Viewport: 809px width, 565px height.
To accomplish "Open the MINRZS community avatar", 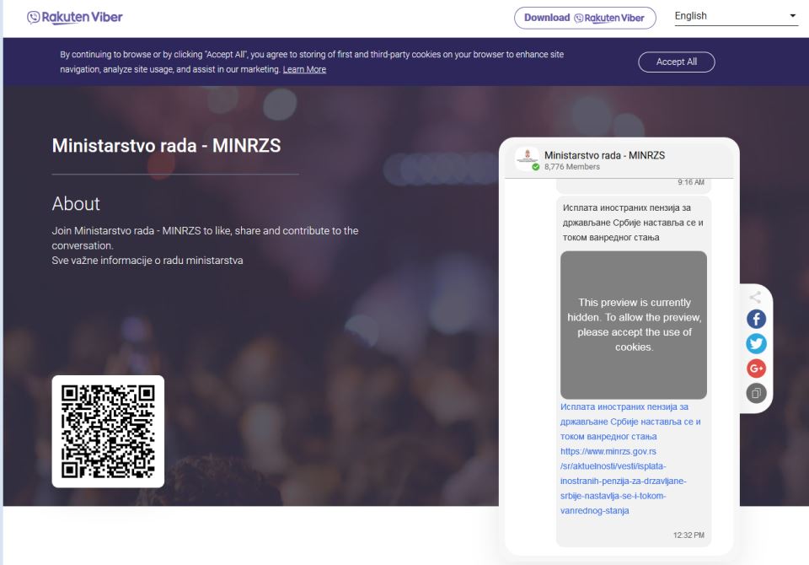I will pos(528,159).
